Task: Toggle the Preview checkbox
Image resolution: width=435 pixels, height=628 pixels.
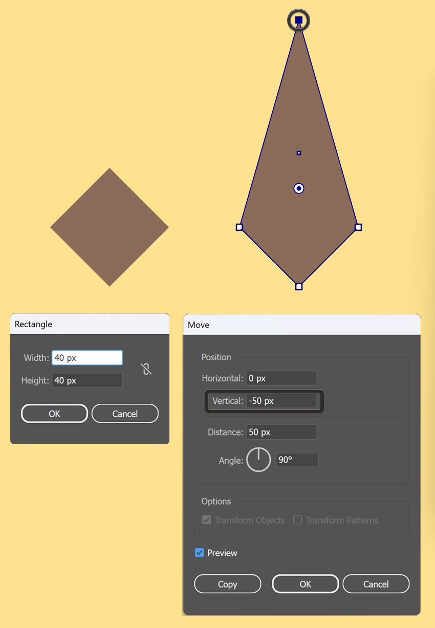Action: pos(200,553)
